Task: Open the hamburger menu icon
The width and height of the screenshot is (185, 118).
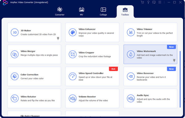Action: (160, 2)
